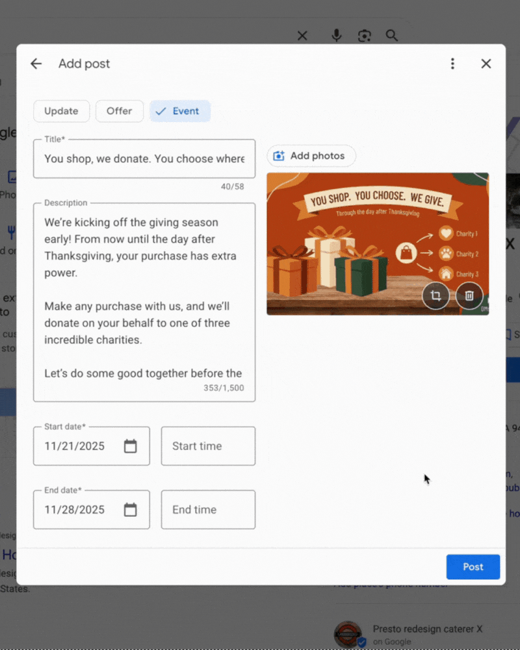Viewport: 520px width, 650px height.
Task: Publish the event with Post button
Action: click(x=473, y=567)
